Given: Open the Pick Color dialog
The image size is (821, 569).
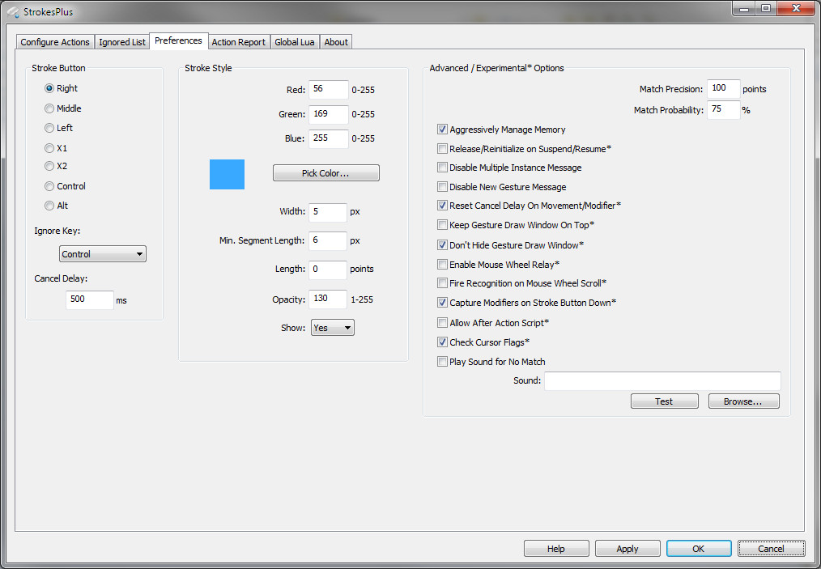Looking at the screenshot, I should (x=325, y=173).
